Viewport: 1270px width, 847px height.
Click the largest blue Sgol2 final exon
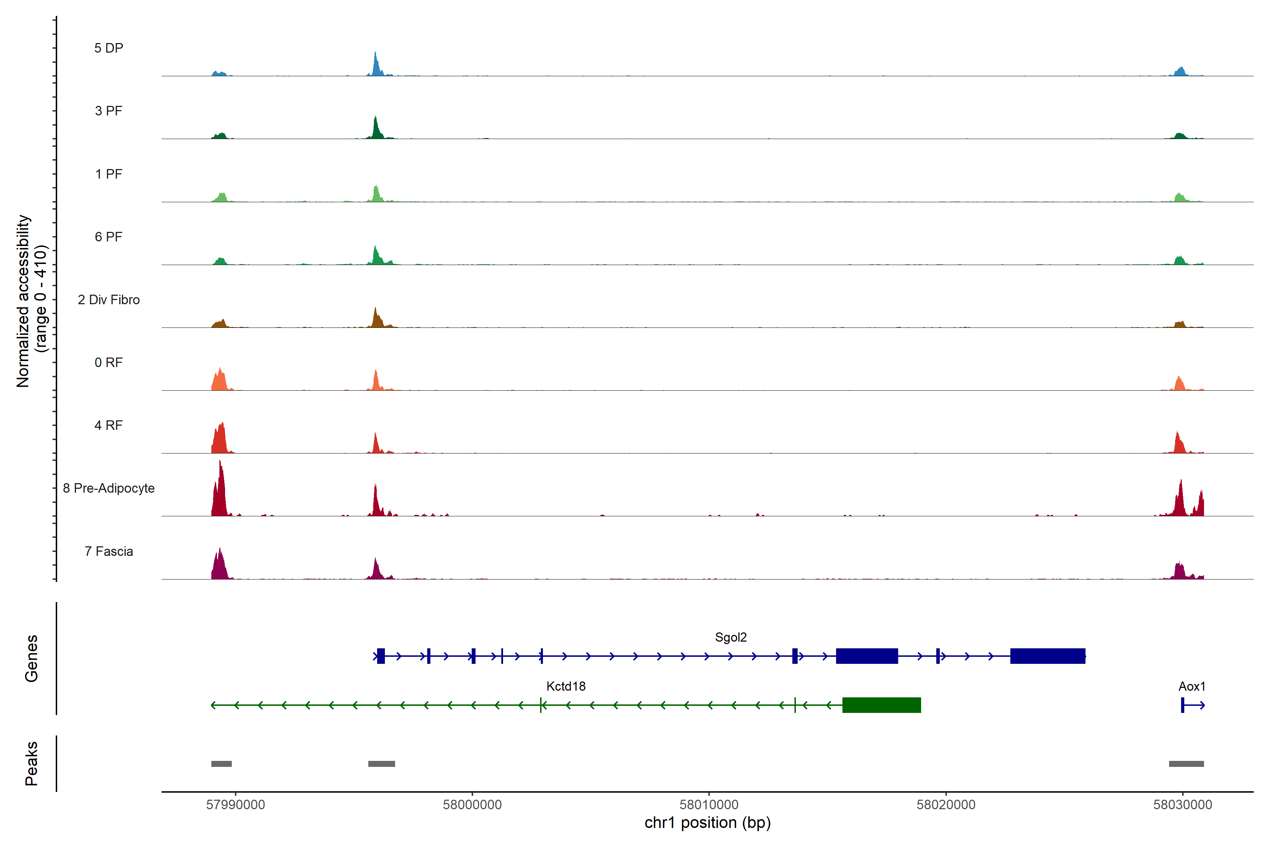tap(1047, 656)
